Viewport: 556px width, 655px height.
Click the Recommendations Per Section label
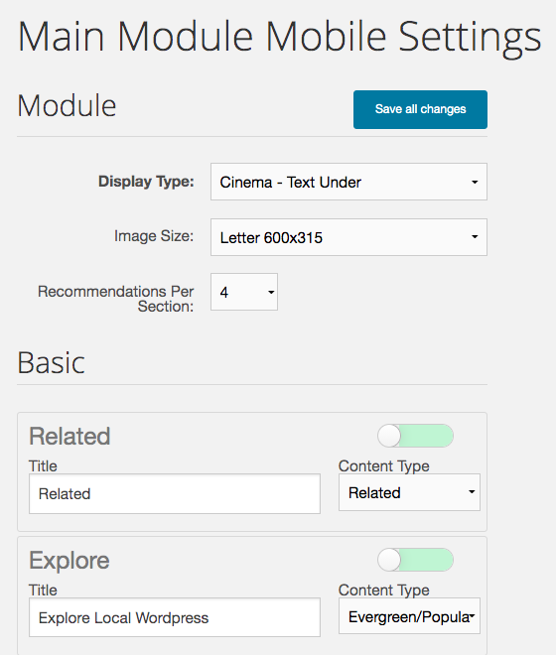(x=116, y=299)
